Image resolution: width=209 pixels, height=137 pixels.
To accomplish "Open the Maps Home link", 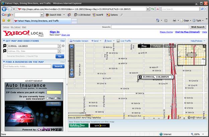I will coord(166,32).
